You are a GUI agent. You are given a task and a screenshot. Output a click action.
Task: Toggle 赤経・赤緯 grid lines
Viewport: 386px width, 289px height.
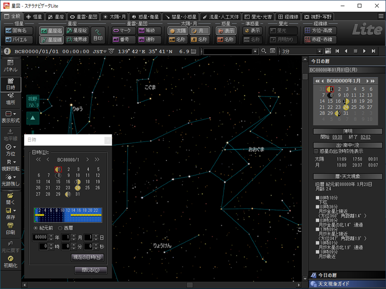(x=319, y=39)
